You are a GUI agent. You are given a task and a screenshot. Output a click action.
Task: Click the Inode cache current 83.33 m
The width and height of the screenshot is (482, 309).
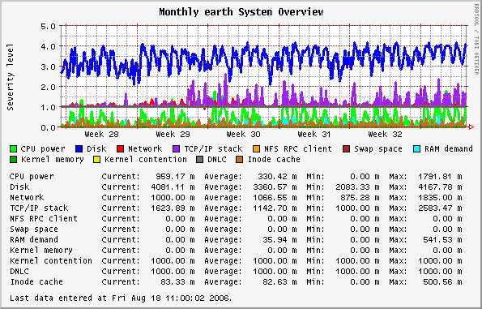click(177, 282)
